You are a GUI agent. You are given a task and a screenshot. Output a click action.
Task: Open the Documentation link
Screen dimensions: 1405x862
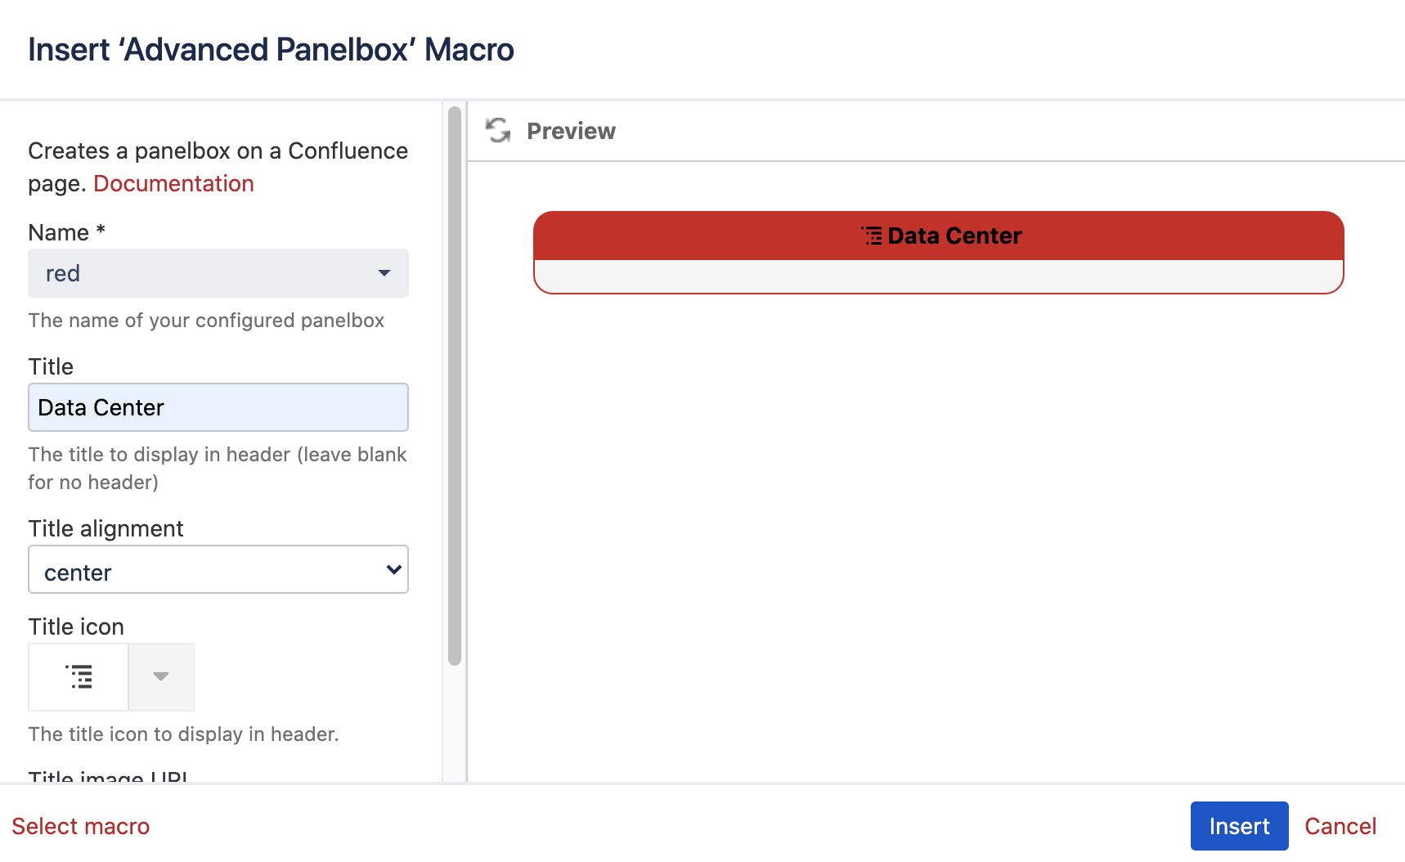[173, 183]
